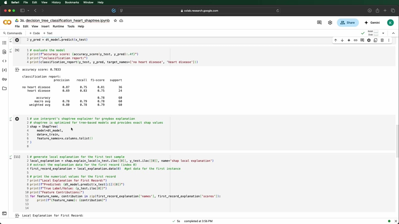Share the notebook
Screen dimensions: 399x224
tap(347, 22)
